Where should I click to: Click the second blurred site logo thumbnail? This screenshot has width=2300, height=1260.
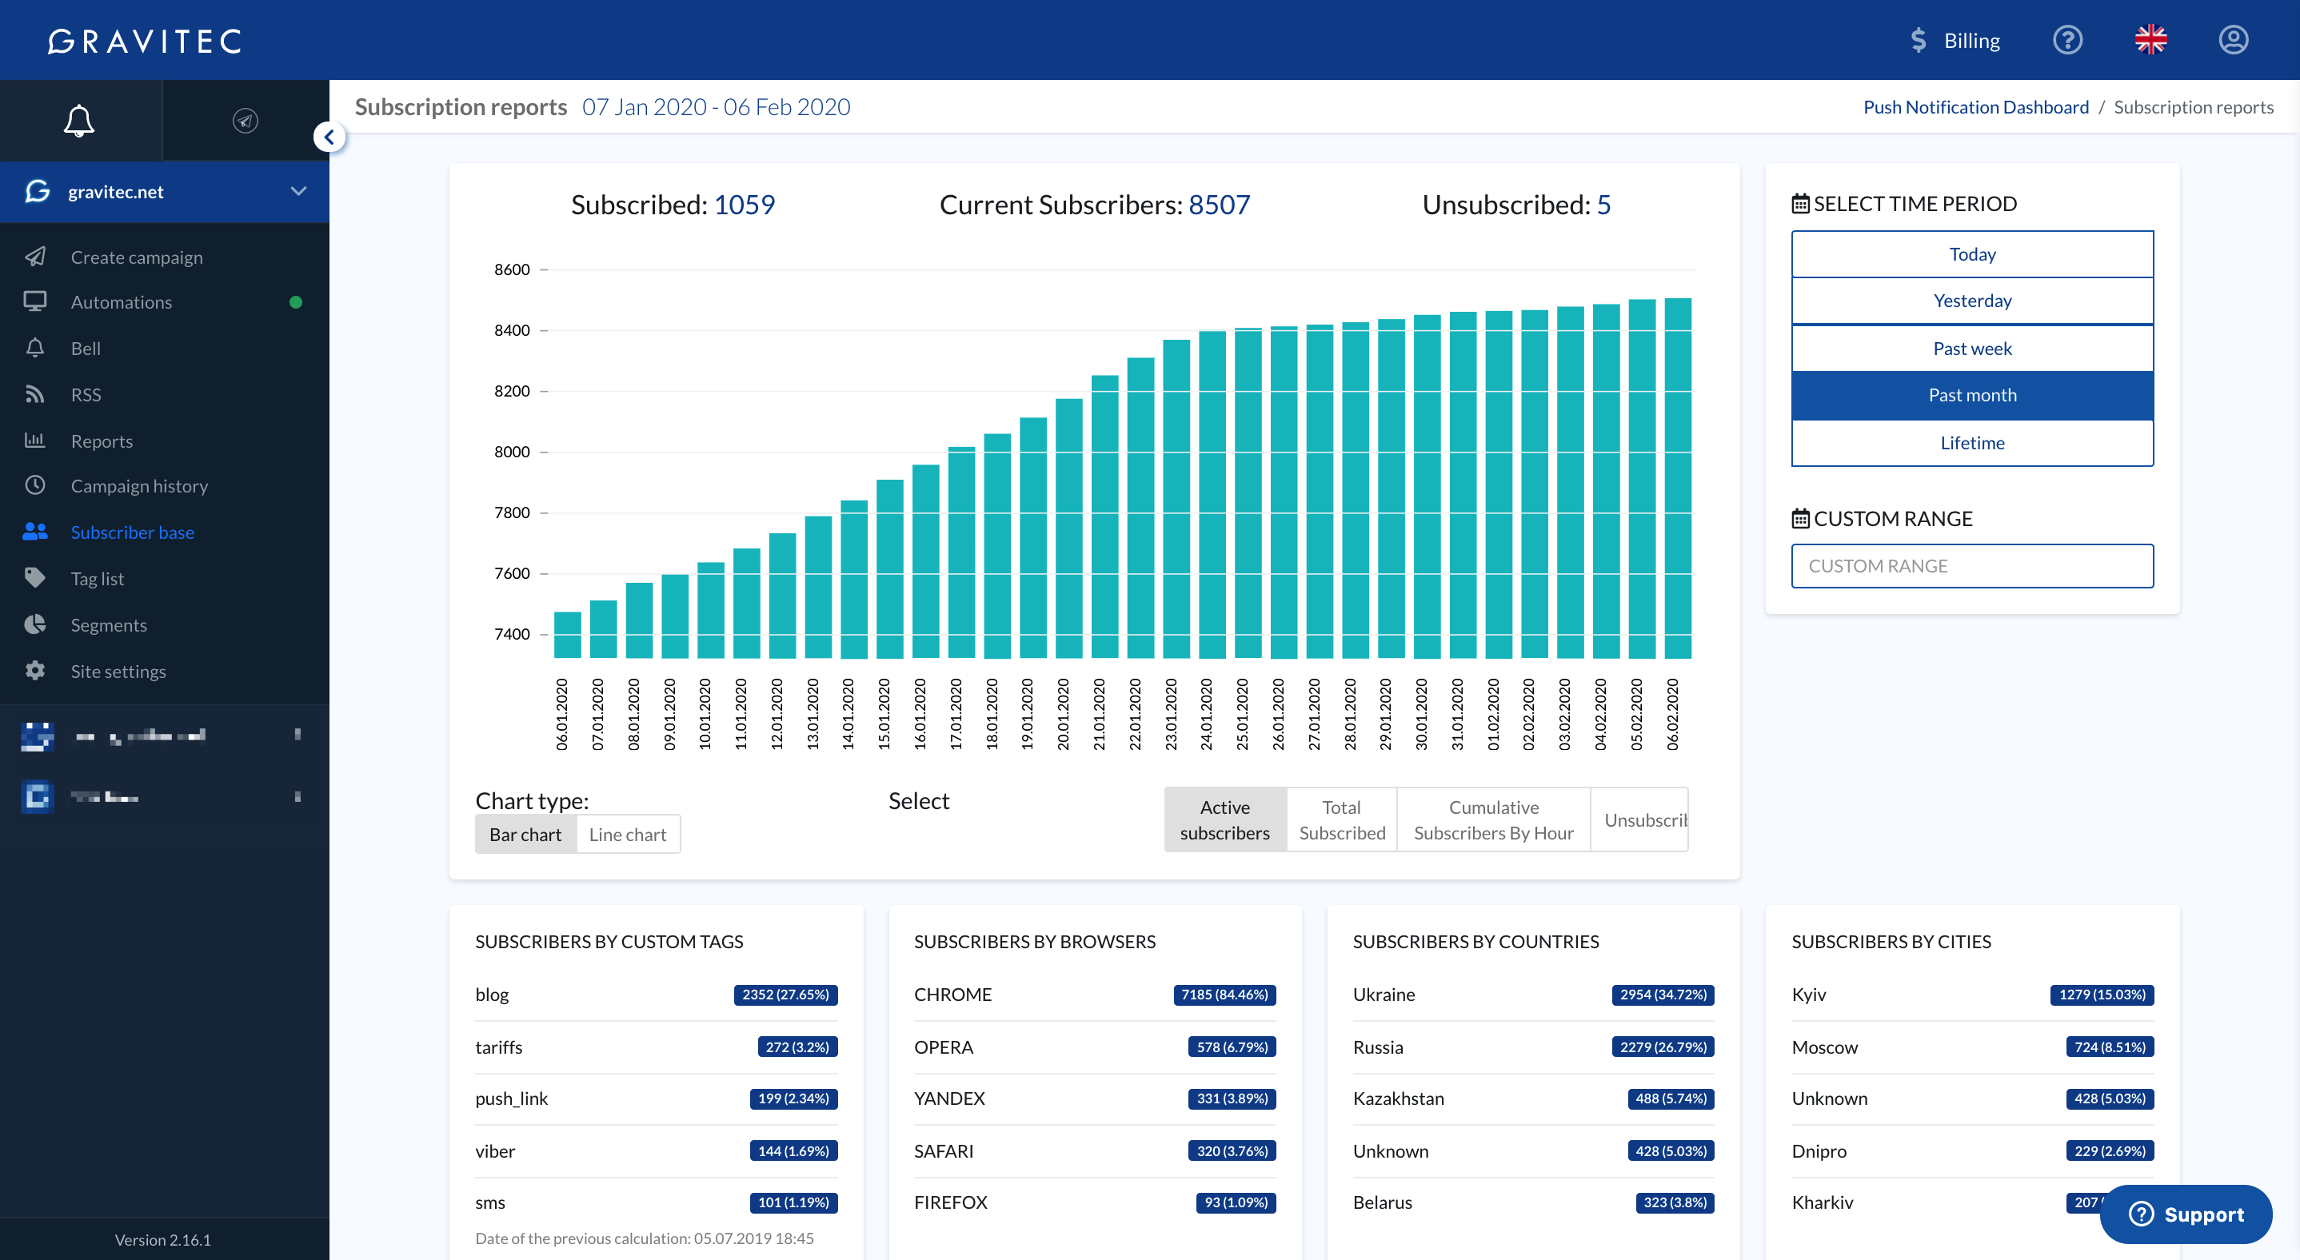point(38,796)
